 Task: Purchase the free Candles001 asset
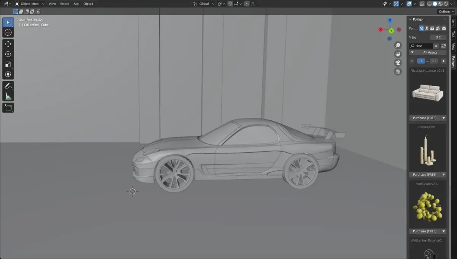point(425,175)
